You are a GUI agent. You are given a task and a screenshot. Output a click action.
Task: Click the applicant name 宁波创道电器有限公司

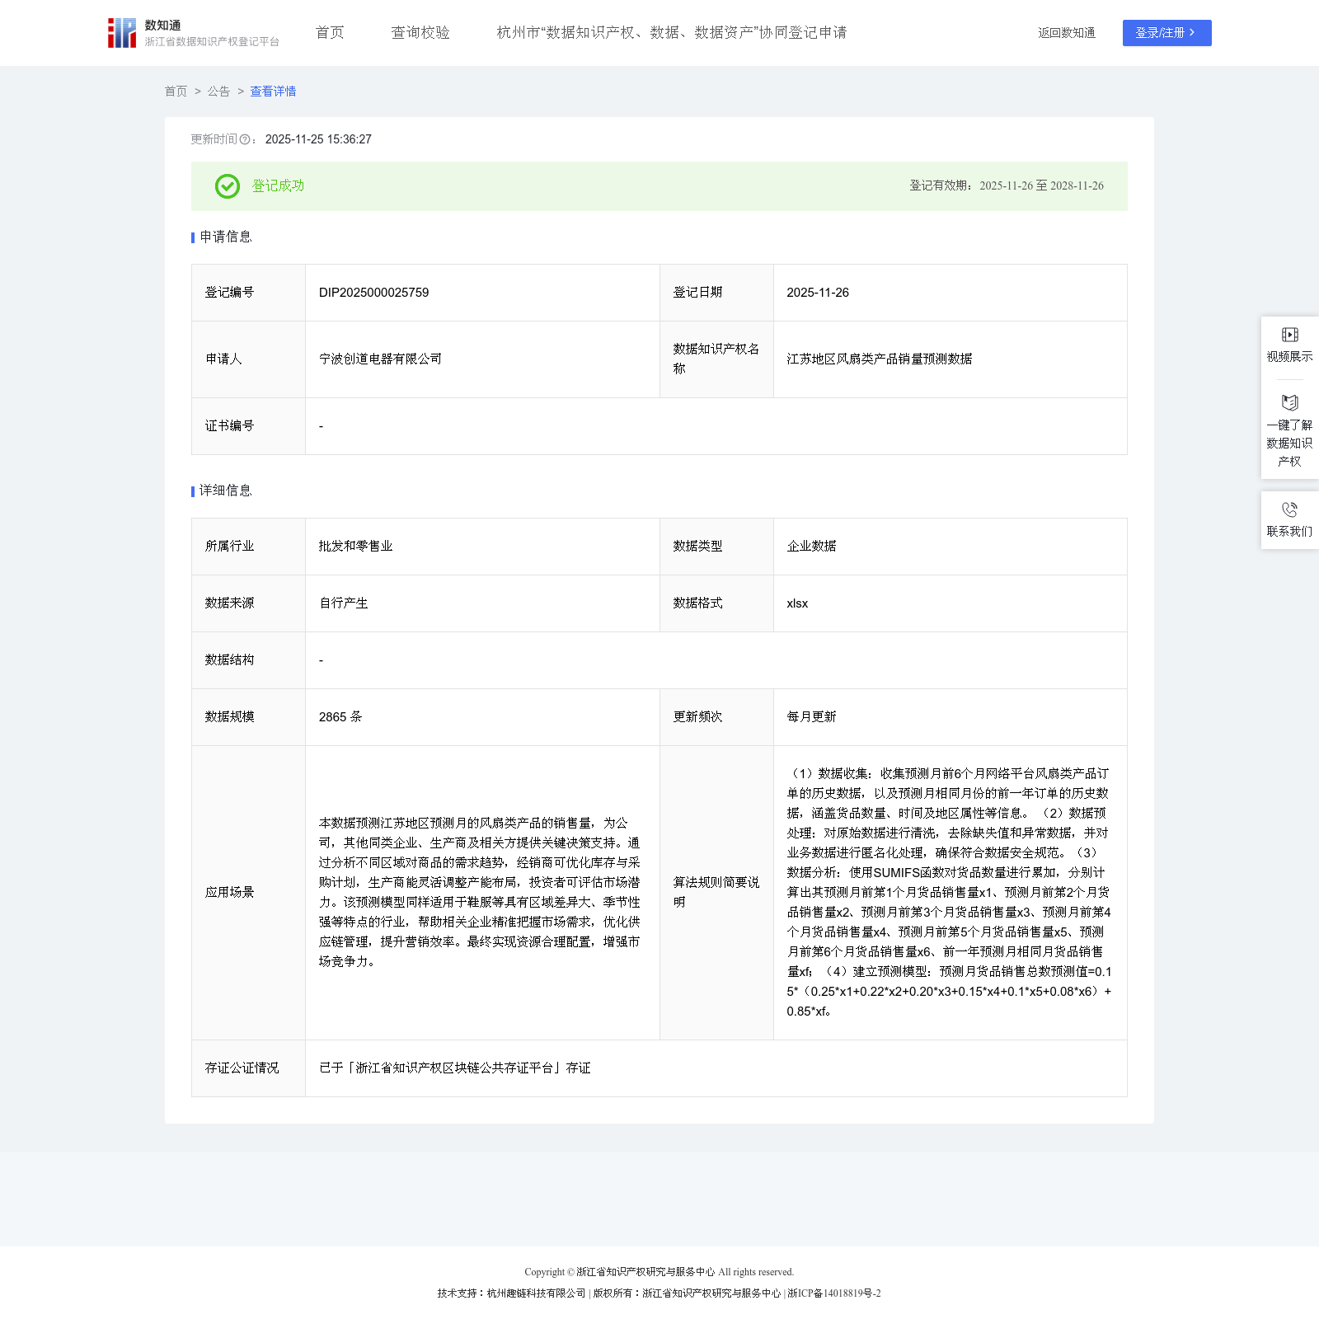pos(380,359)
